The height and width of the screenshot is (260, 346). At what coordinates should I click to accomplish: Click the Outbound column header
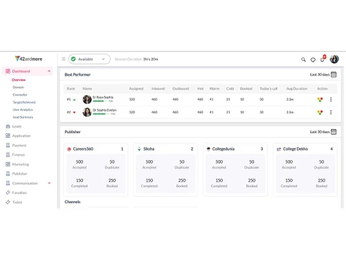click(x=181, y=89)
